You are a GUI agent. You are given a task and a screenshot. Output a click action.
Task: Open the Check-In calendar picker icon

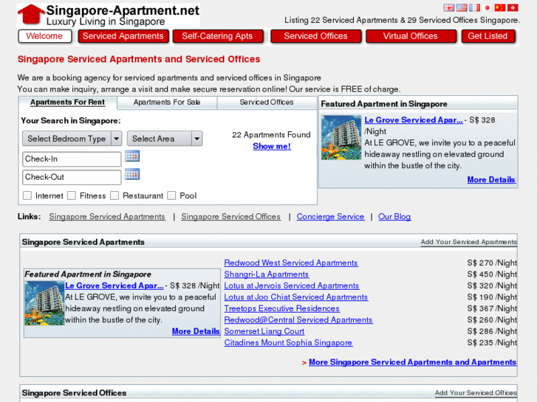pos(132,156)
